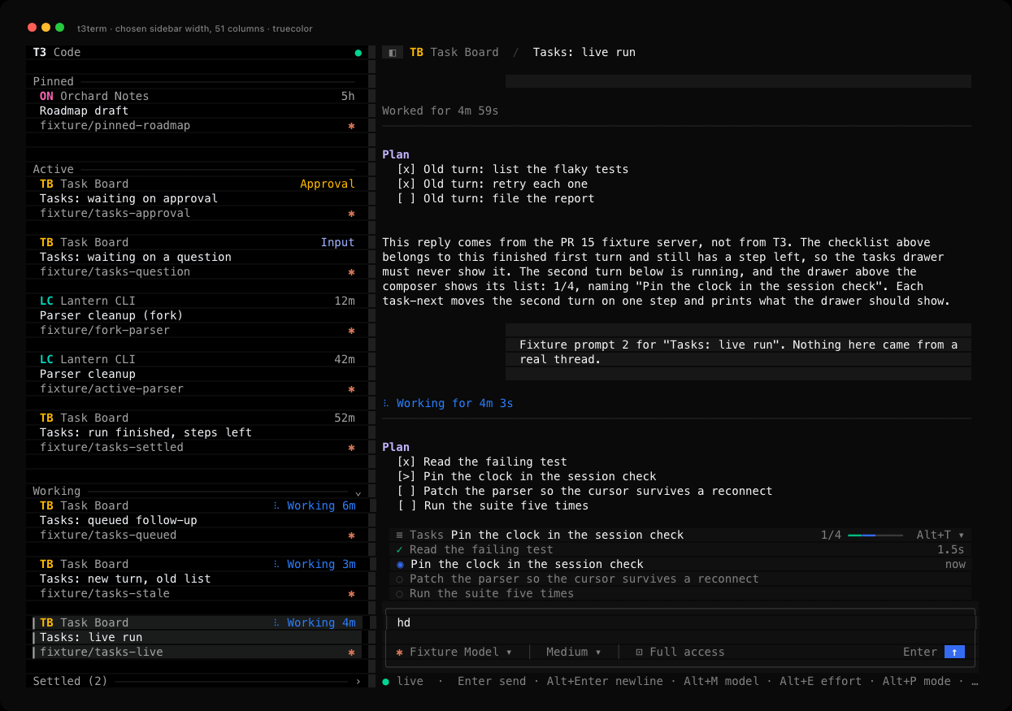
Task: Click checkbox for Old turn: file the report
Action: [x=406, y=198]
